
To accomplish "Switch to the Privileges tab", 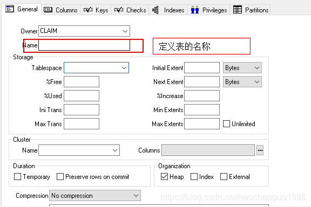I will (x=208, y=10).
